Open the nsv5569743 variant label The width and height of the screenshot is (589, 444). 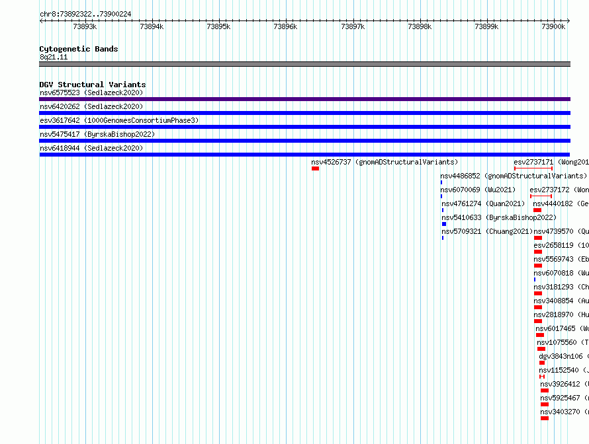[561, 259]
